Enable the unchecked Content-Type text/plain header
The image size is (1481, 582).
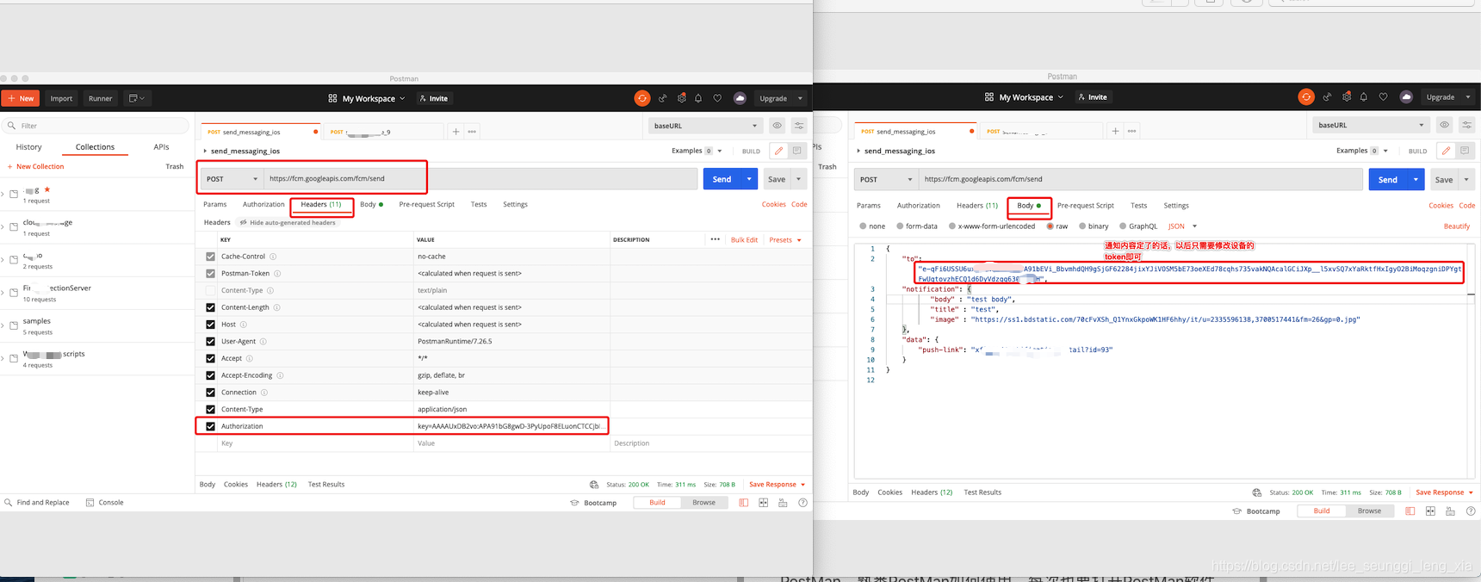210,290
